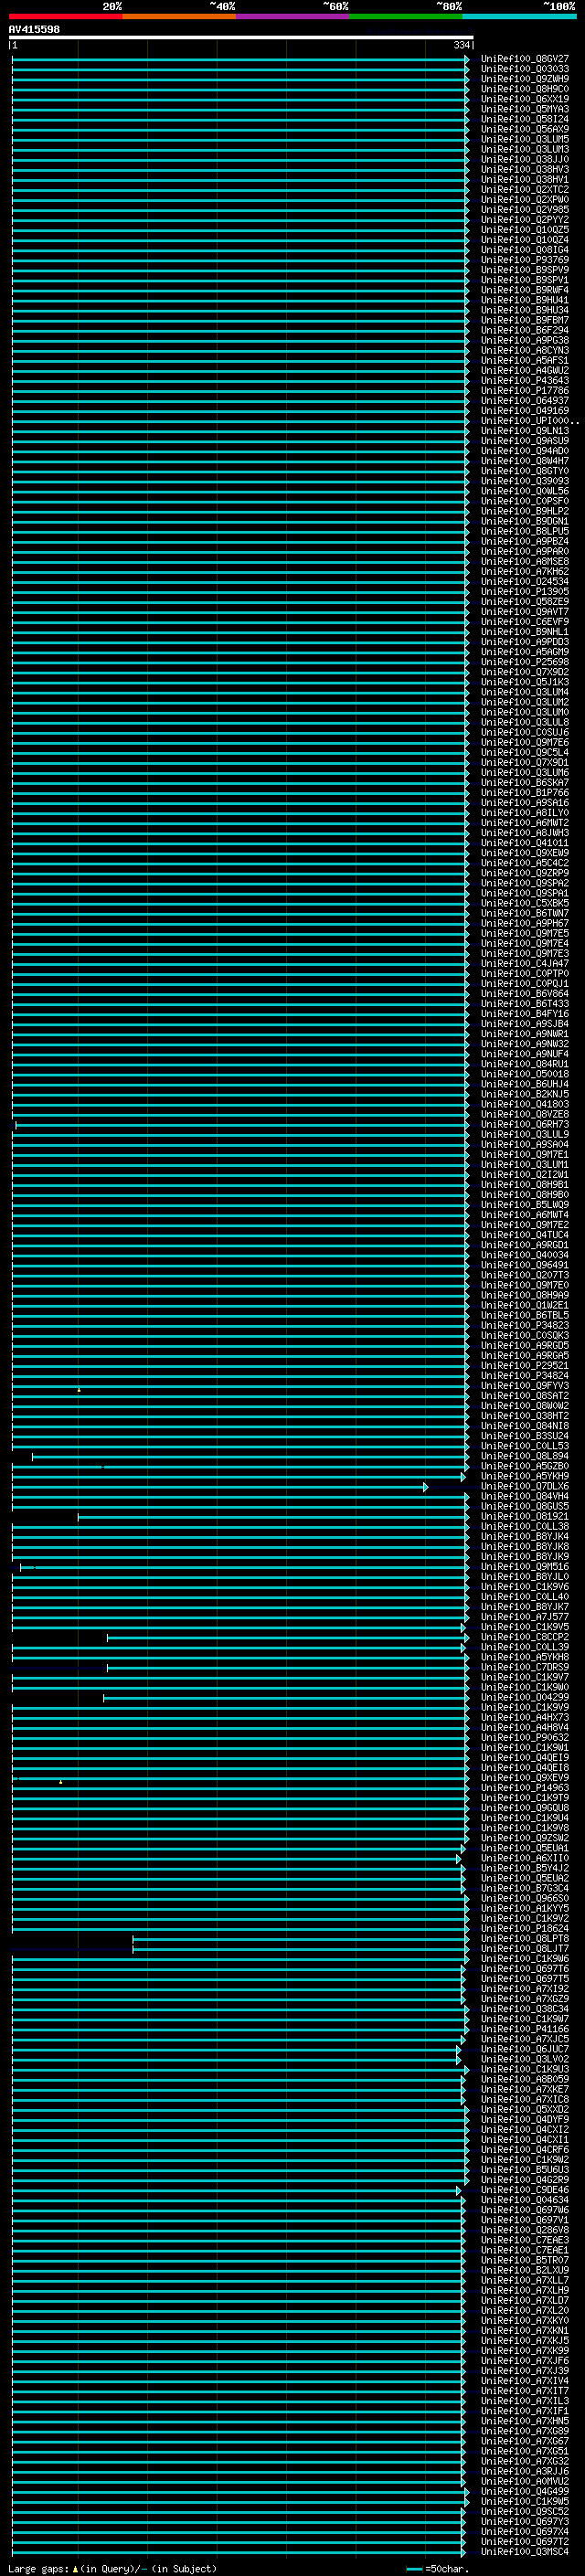Screen dimensions: 585x2576
Task: Select hit UniRef100_Q3LUM5
Action: coord(525,139)
